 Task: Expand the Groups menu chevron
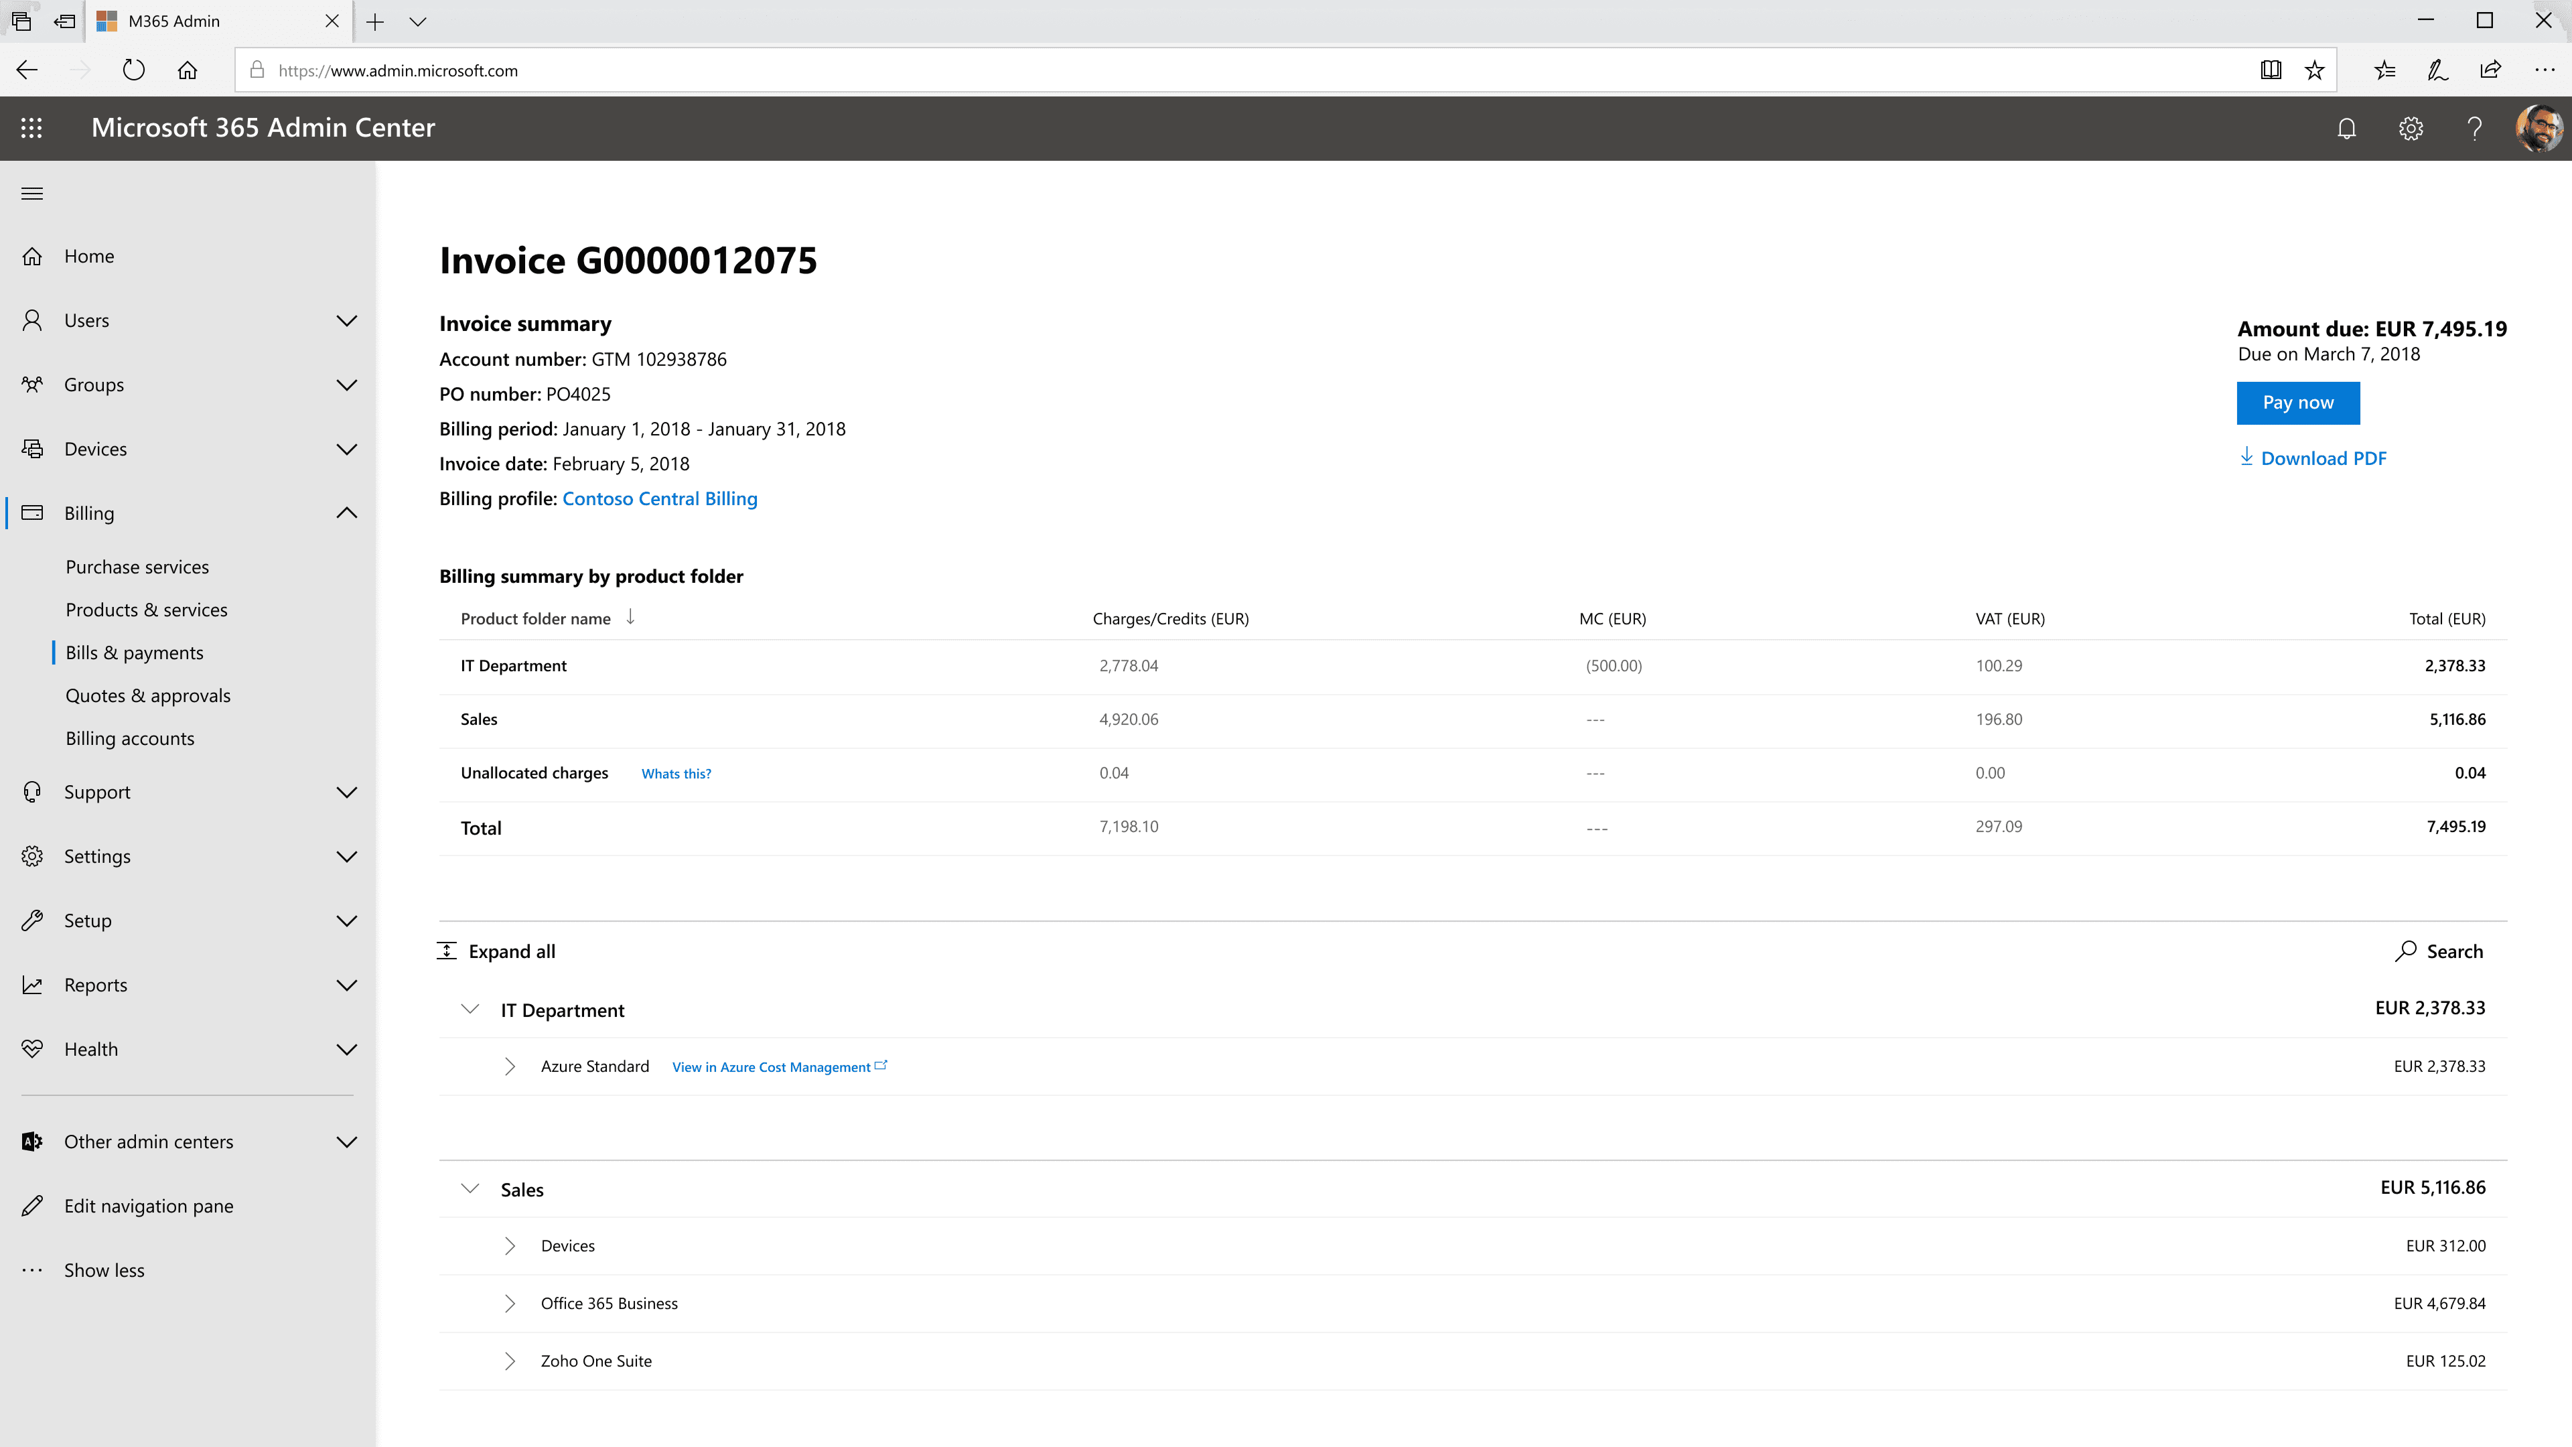[346, 385]
